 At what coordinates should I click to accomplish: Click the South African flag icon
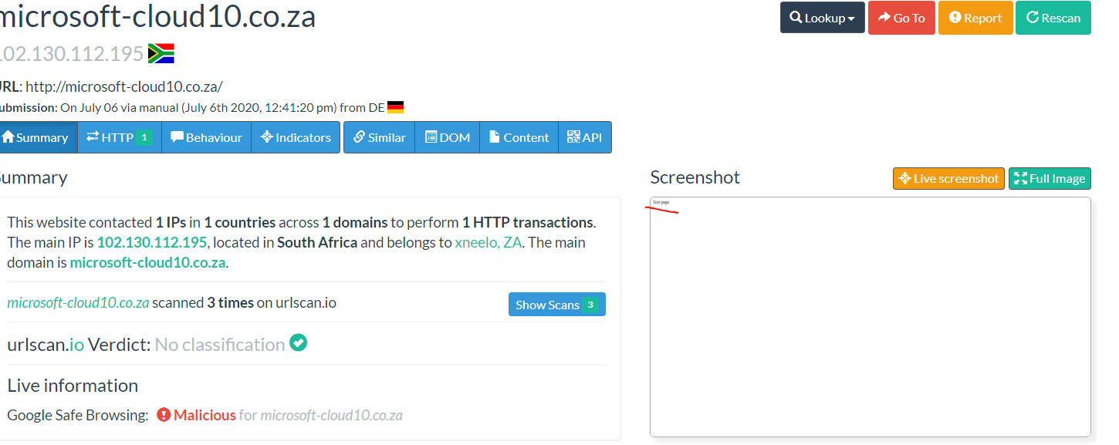tap(161, 54)
